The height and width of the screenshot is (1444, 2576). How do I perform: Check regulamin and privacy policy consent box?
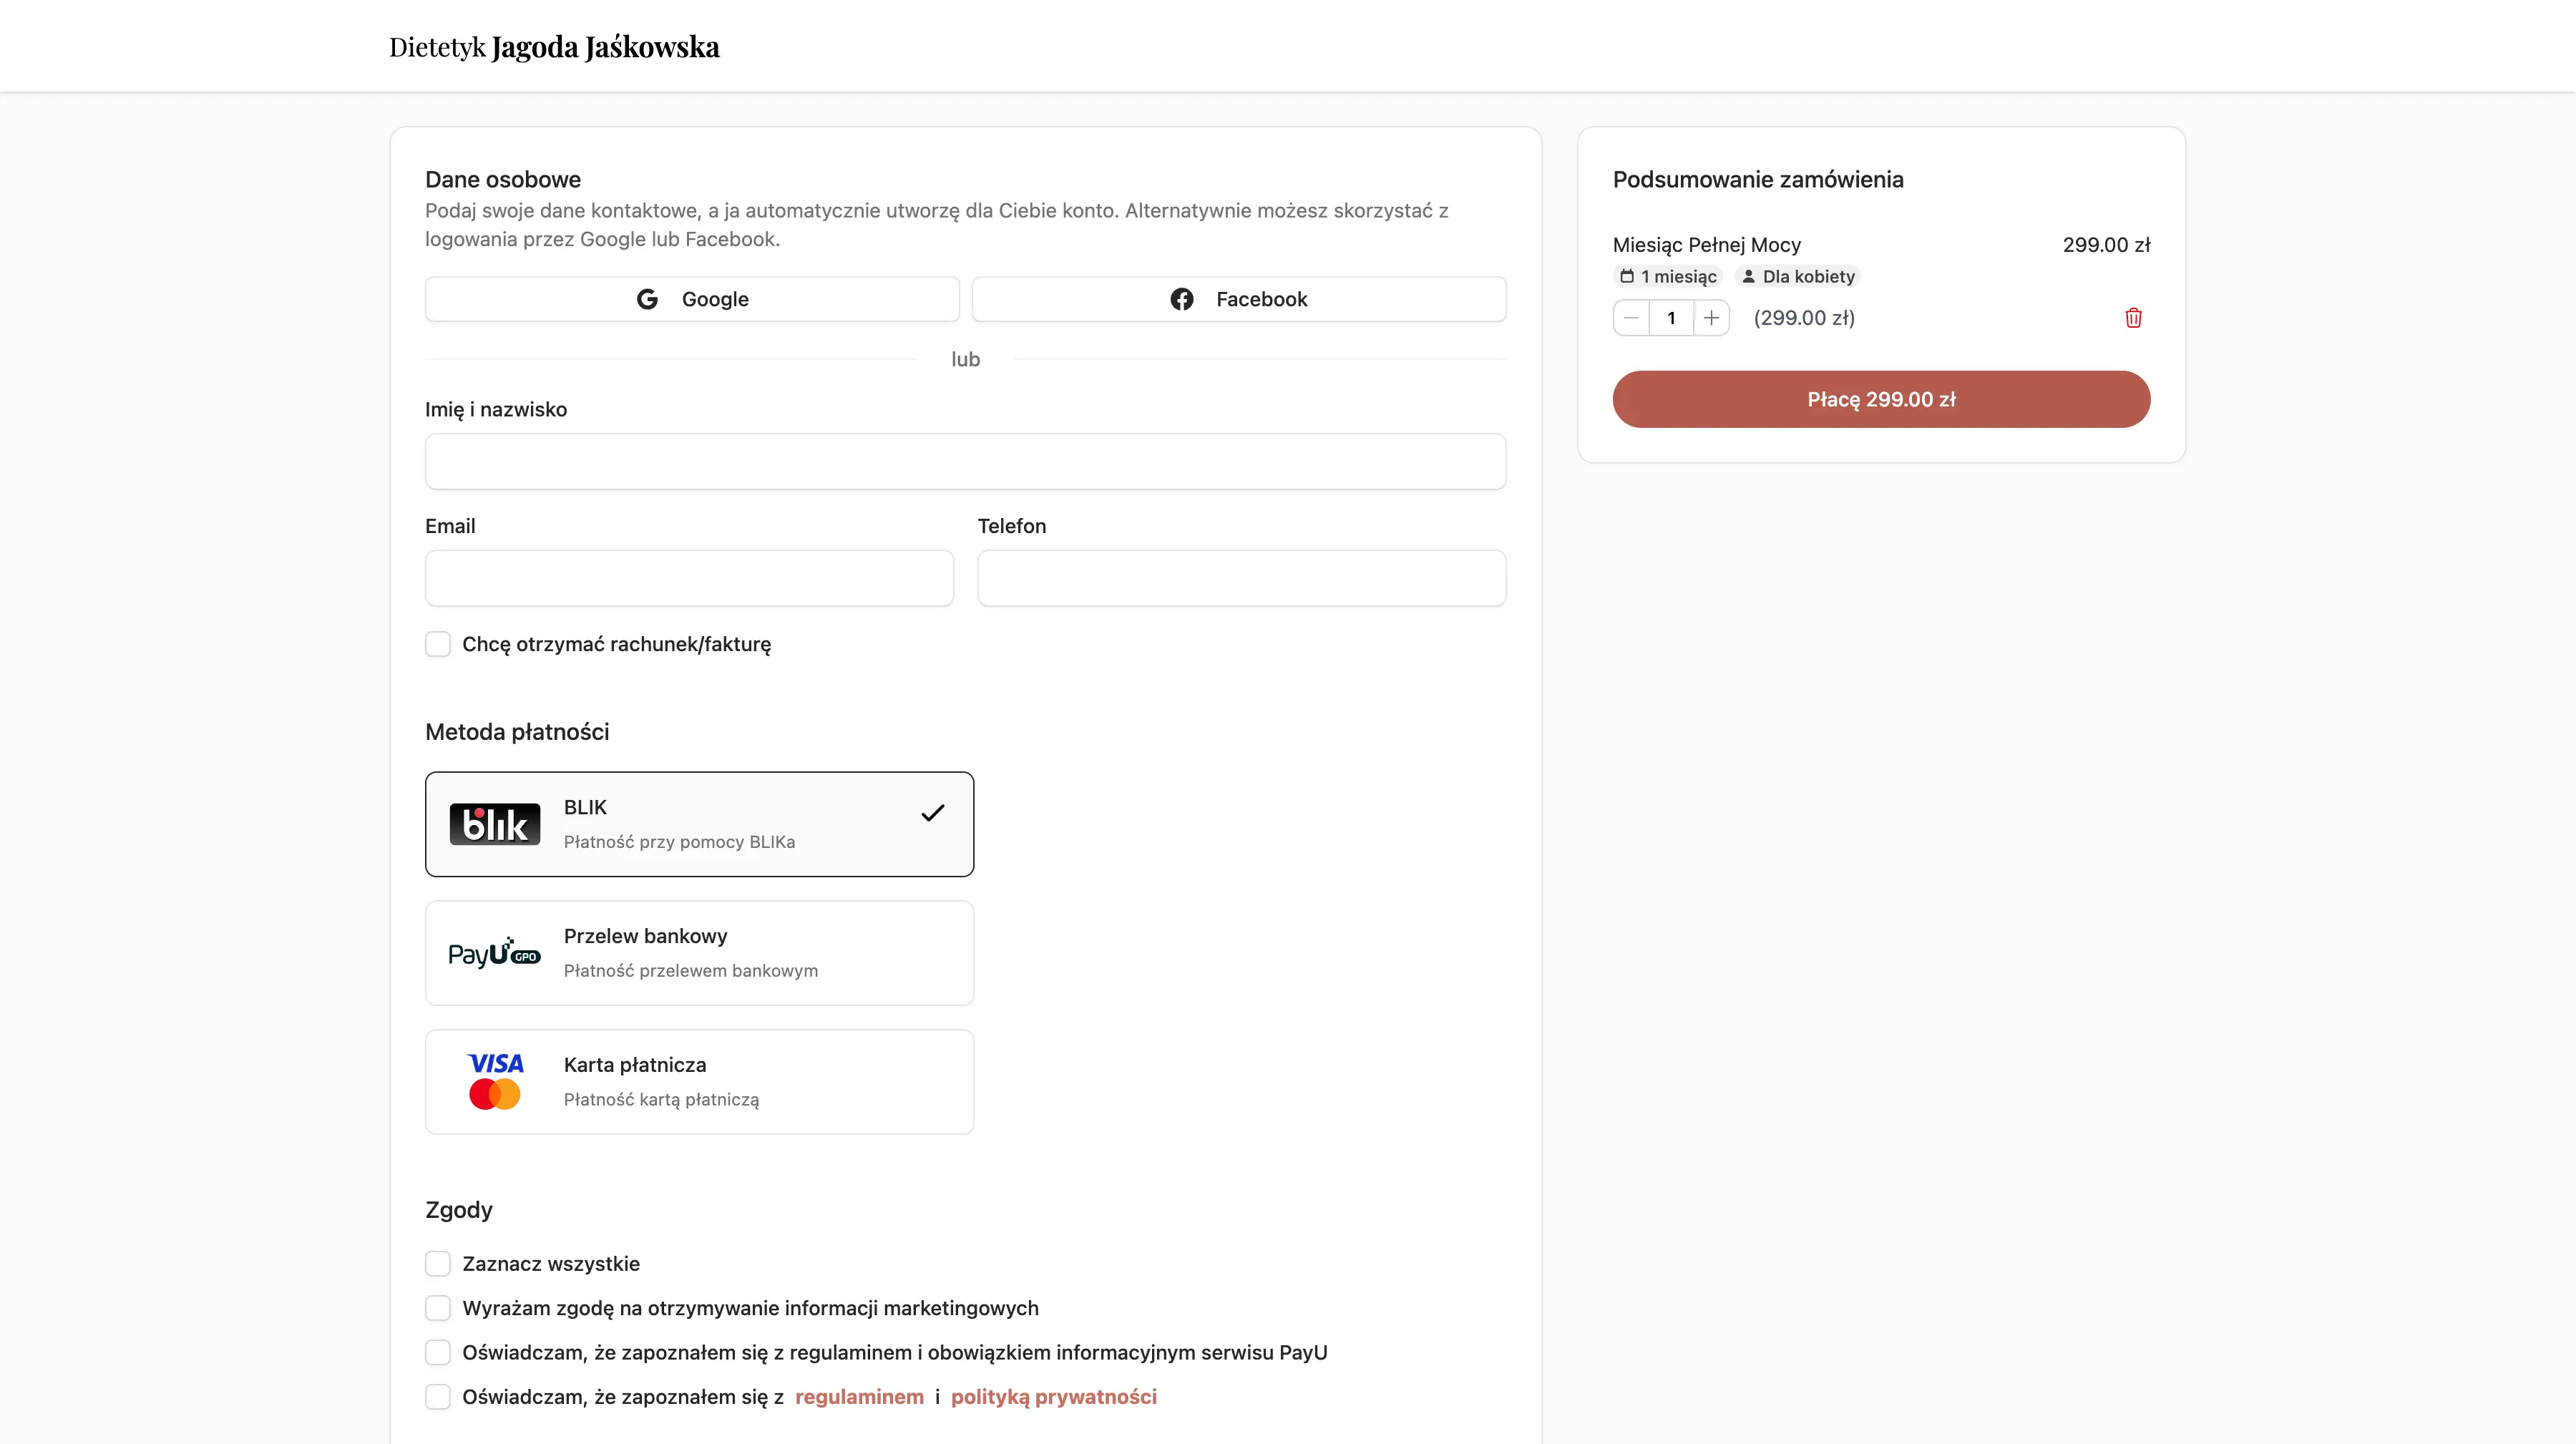(438, 1397)
